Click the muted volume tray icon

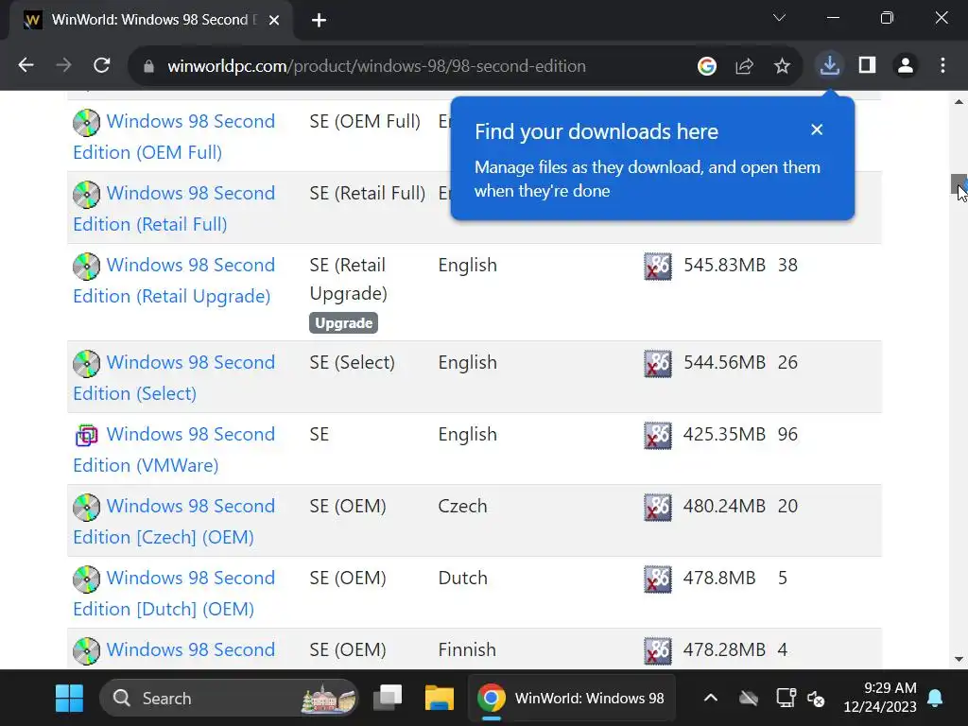click(816, 699)
